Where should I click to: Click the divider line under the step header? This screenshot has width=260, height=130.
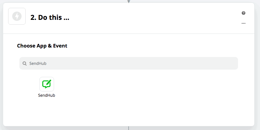coord(129,34)
